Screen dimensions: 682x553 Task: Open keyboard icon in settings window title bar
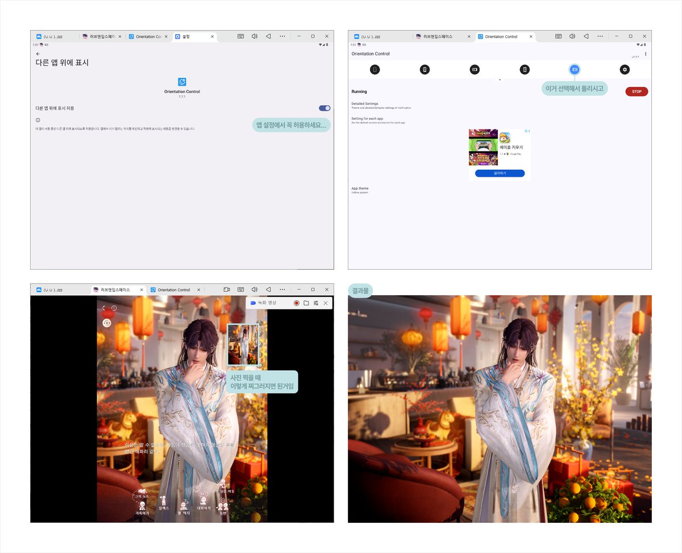click(240, 36)
